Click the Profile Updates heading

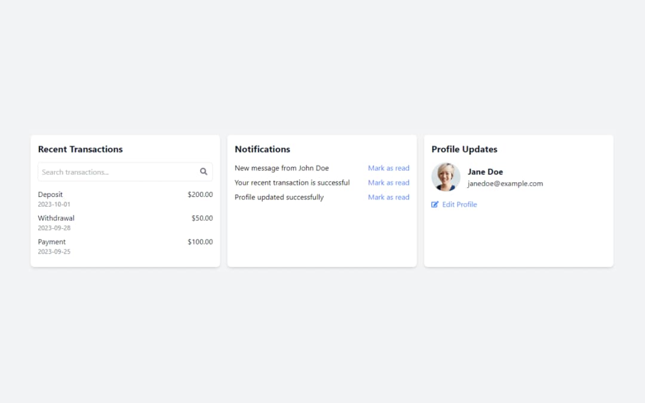click(x=464, y=149)
